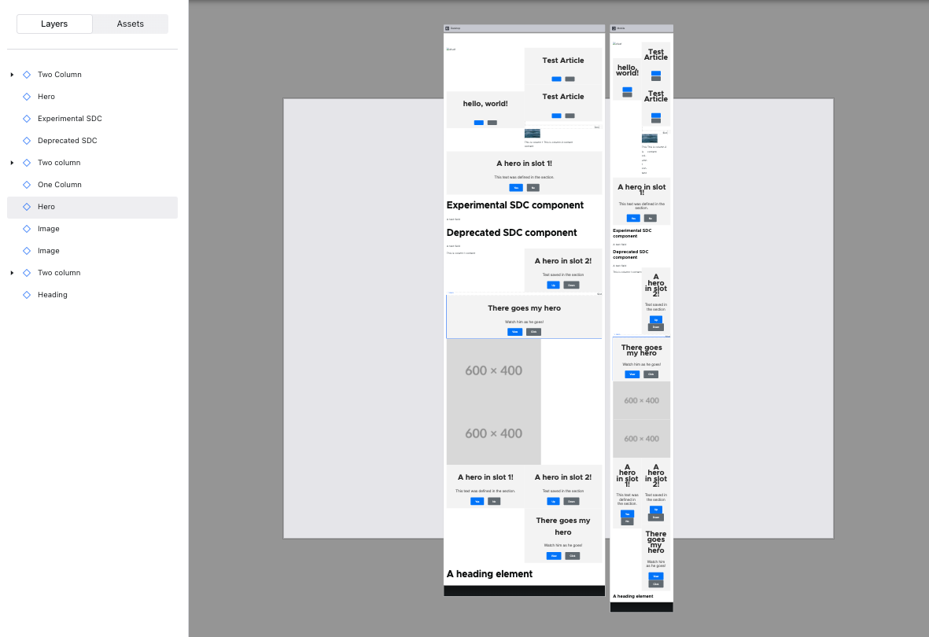
Task: Click the Yes button under A hero in slot 1
Action: tap(516, 187)
